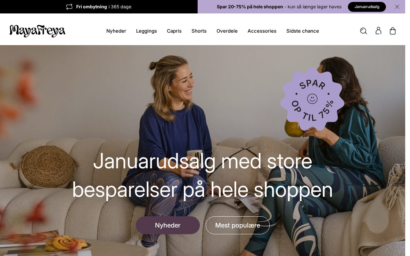Open the shopping bag cart icon

point(393,31)
